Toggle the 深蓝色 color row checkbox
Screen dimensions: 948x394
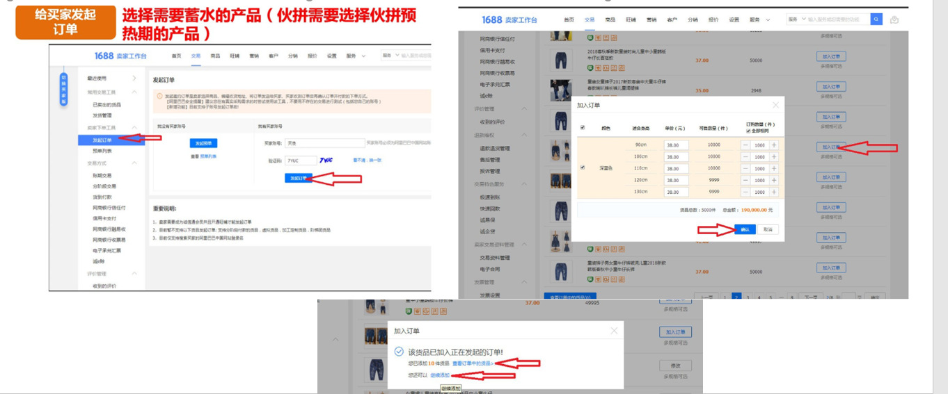[x=583, y=168]
